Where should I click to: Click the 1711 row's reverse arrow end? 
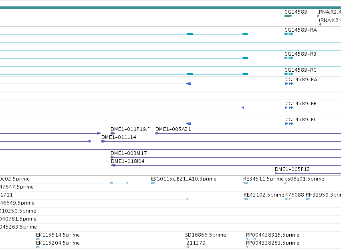point(187,199)
